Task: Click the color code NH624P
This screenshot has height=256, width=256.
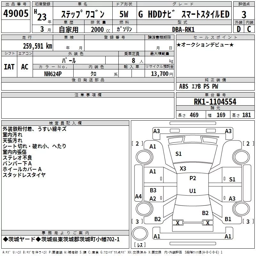Action: [x=53, y=74]
